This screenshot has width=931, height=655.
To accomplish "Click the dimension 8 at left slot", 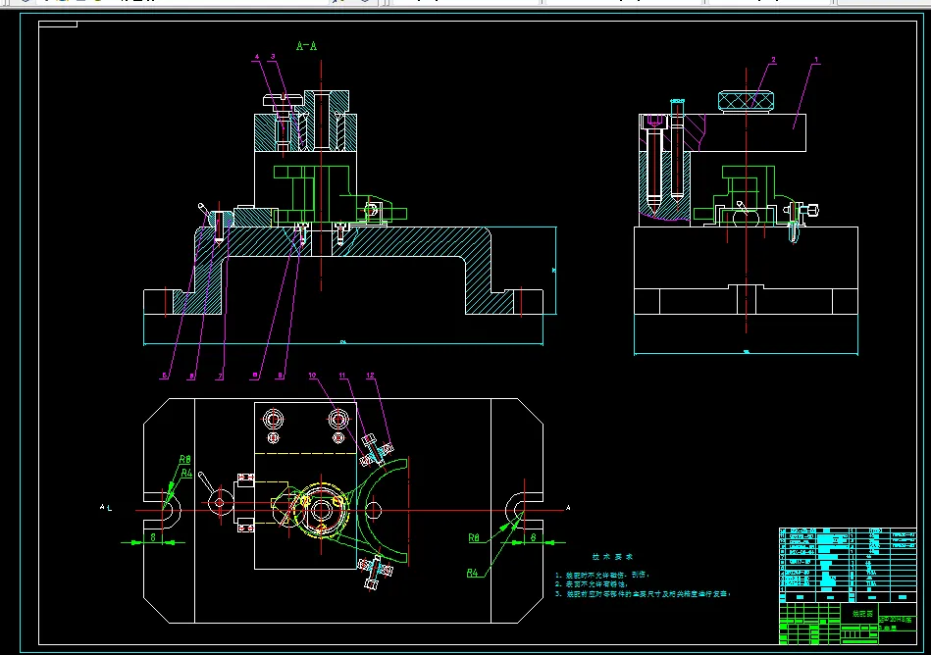I will pyautogui.click(x=153, y=537).
